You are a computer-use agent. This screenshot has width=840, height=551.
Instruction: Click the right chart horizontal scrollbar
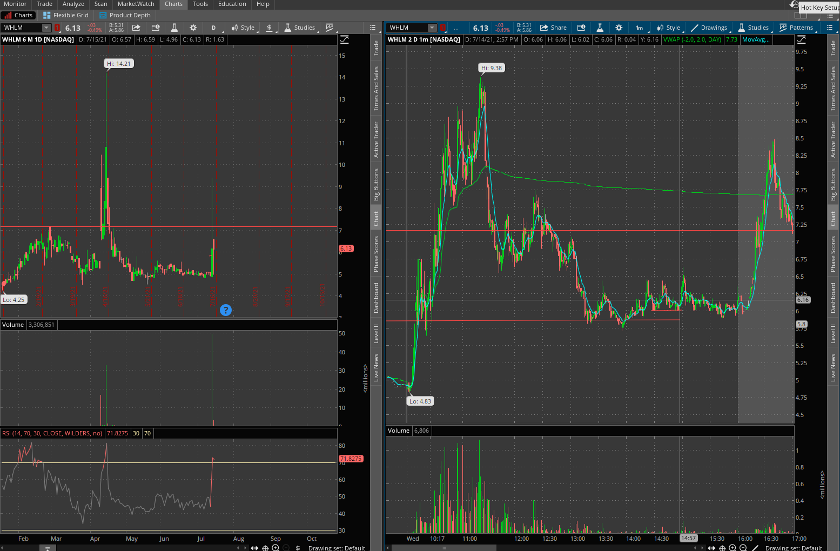click(x=445, y=548)
